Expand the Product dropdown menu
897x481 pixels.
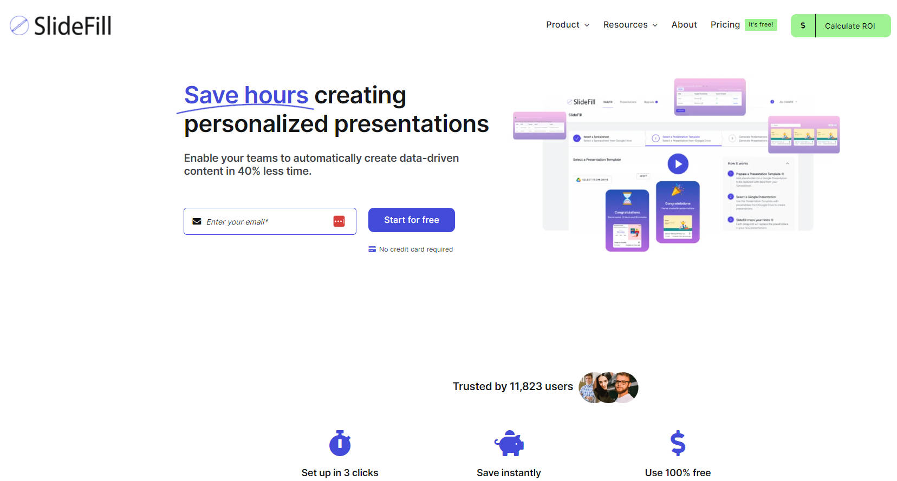[x=567, y=25]
